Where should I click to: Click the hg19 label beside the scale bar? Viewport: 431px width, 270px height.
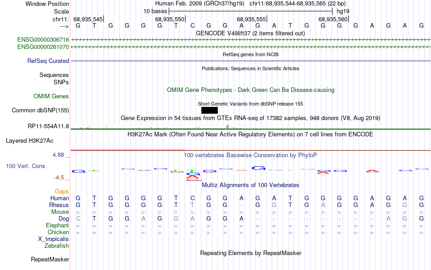343,11
